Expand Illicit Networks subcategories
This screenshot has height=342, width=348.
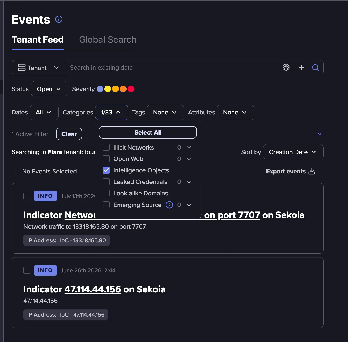point(189,147)
